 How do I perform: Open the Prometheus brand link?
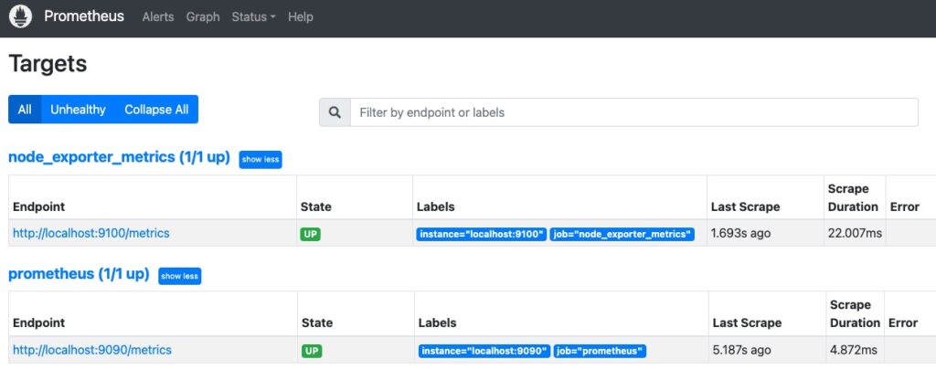pos(84,16)
